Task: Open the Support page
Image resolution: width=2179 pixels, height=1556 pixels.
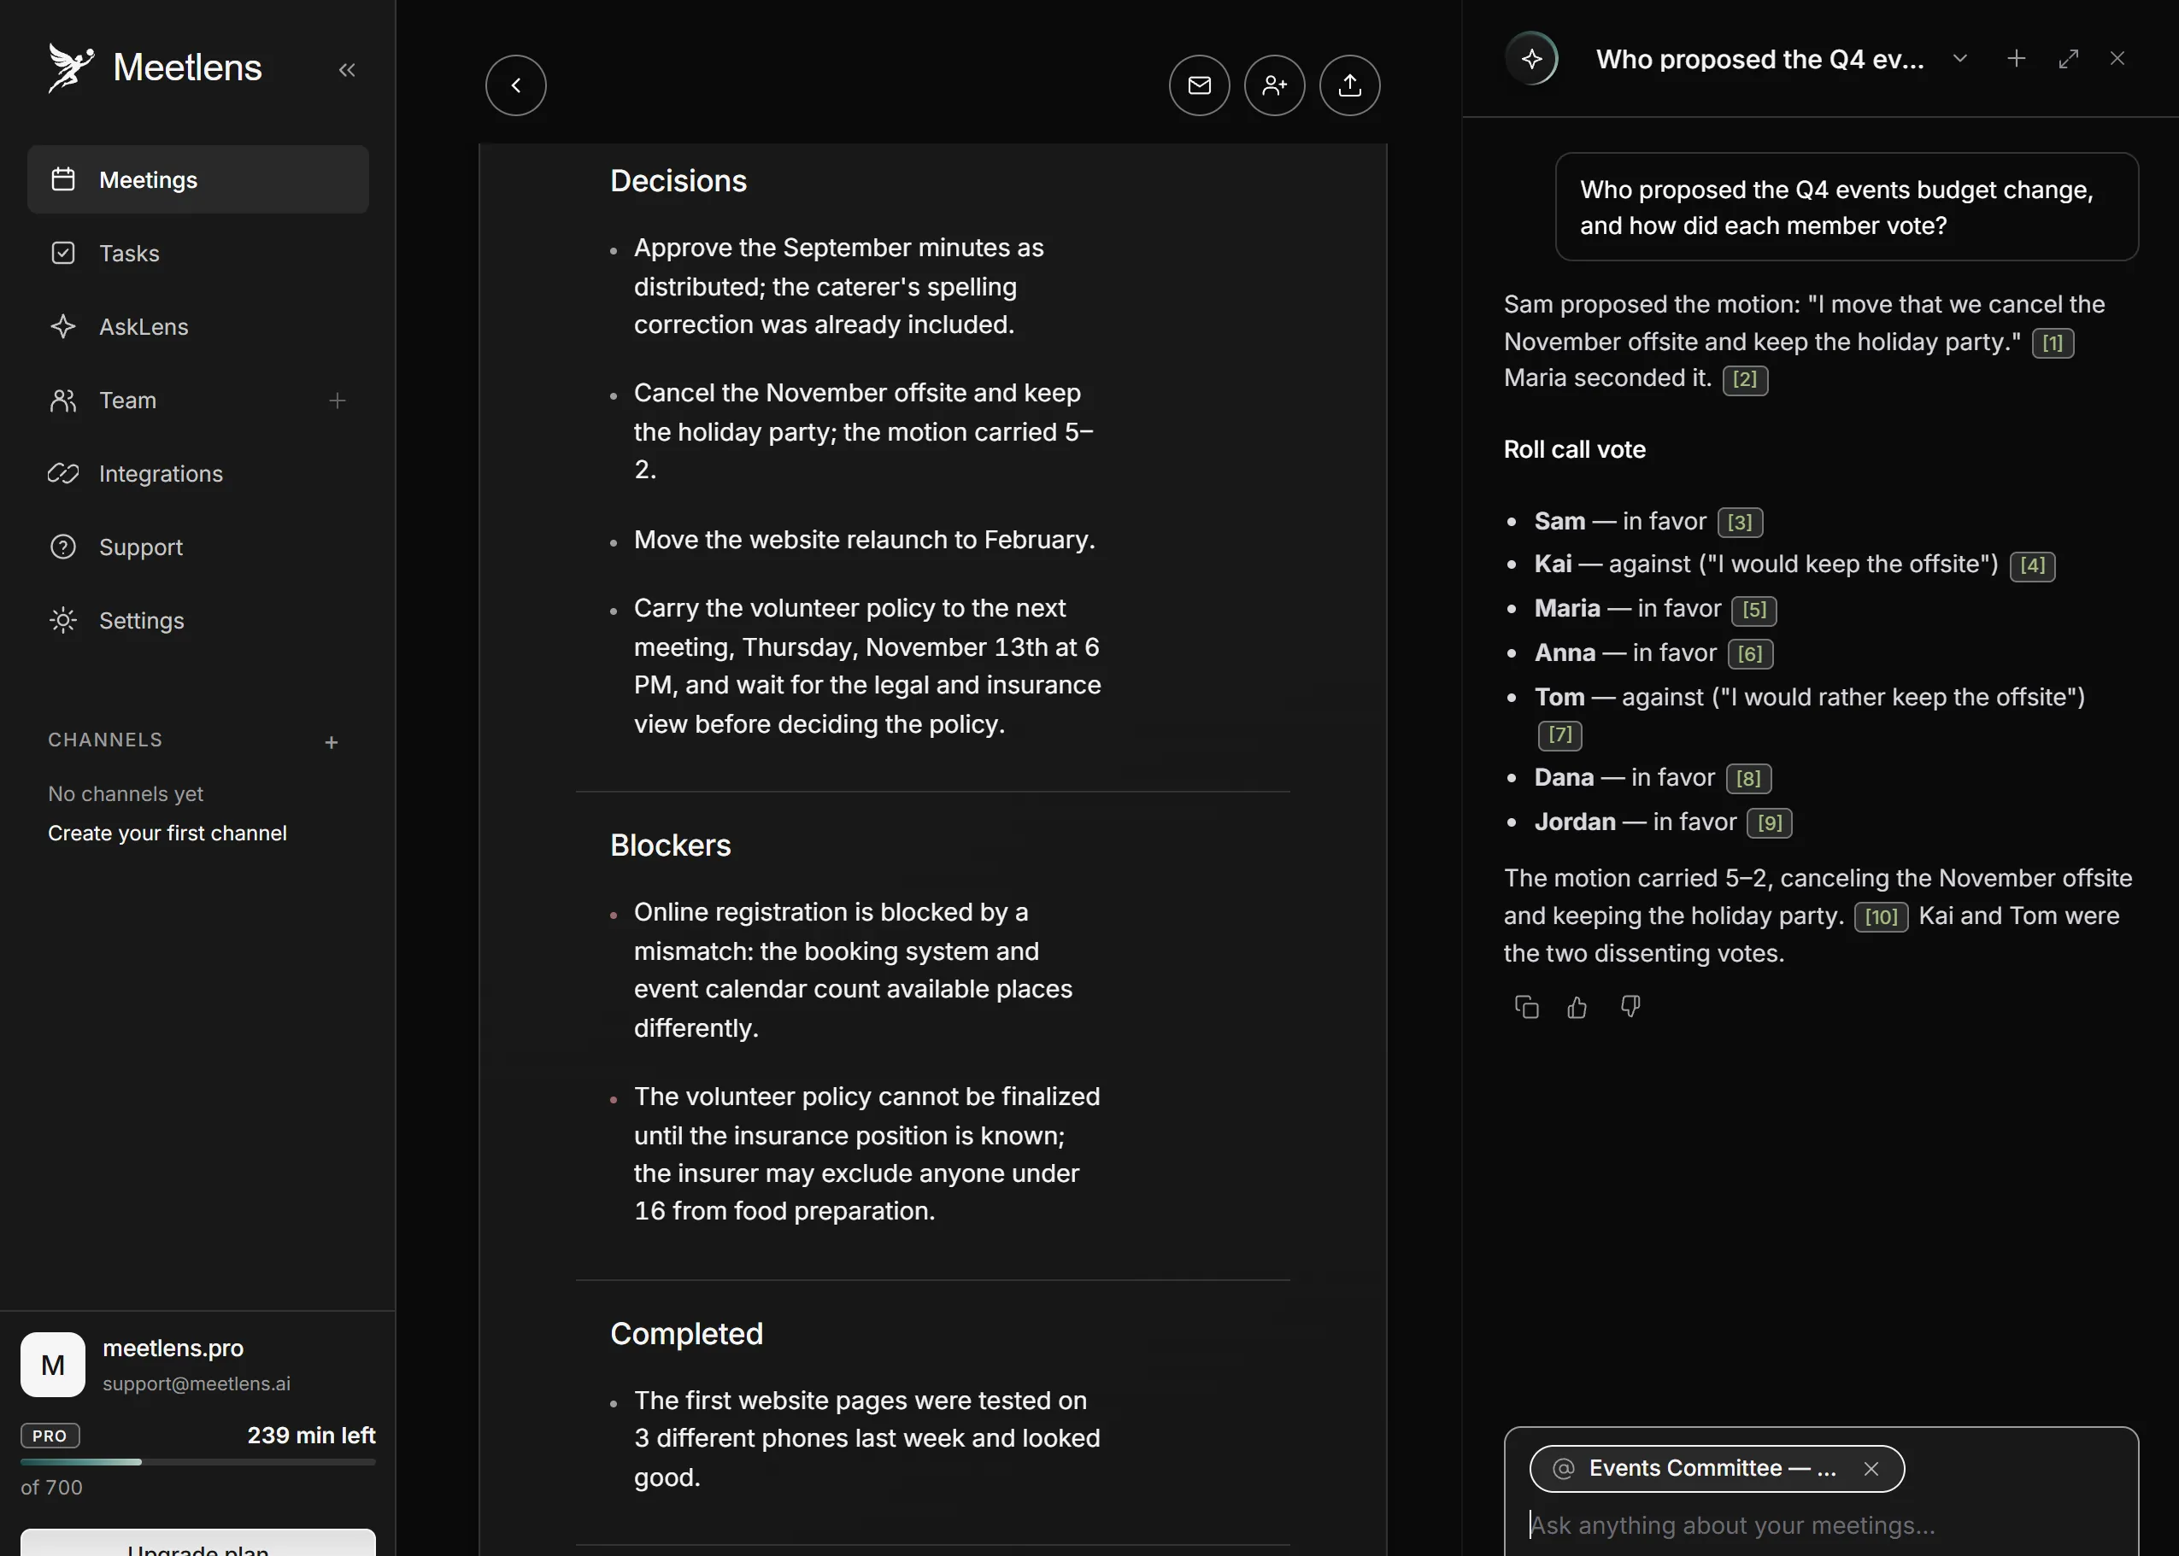Action: pyautogui.click(x=197, y=547)
